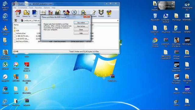Select the New folder (4) desktop icon
The height and width of the screenshot is (110, 195).
coord(187,79)
